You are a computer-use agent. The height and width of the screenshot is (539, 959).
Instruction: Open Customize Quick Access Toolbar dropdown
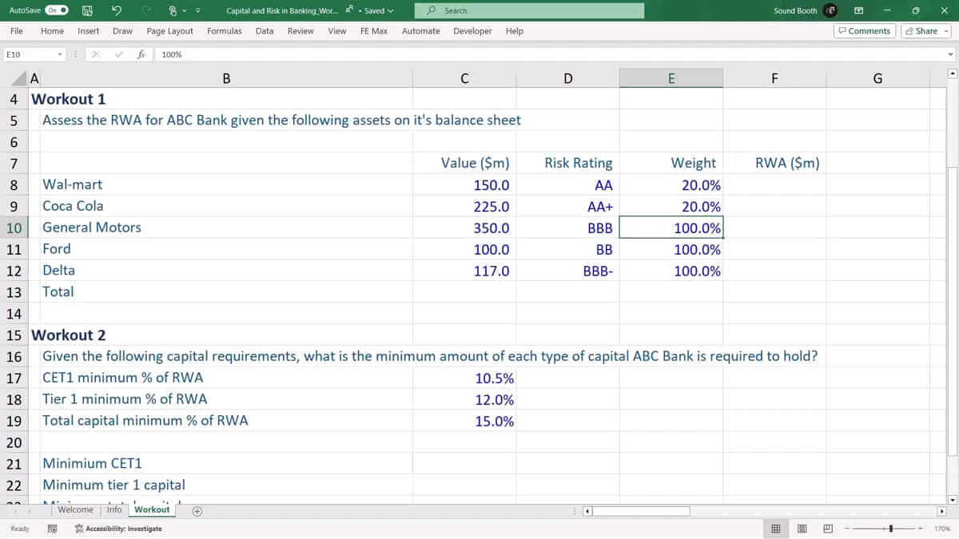[197, 10]
